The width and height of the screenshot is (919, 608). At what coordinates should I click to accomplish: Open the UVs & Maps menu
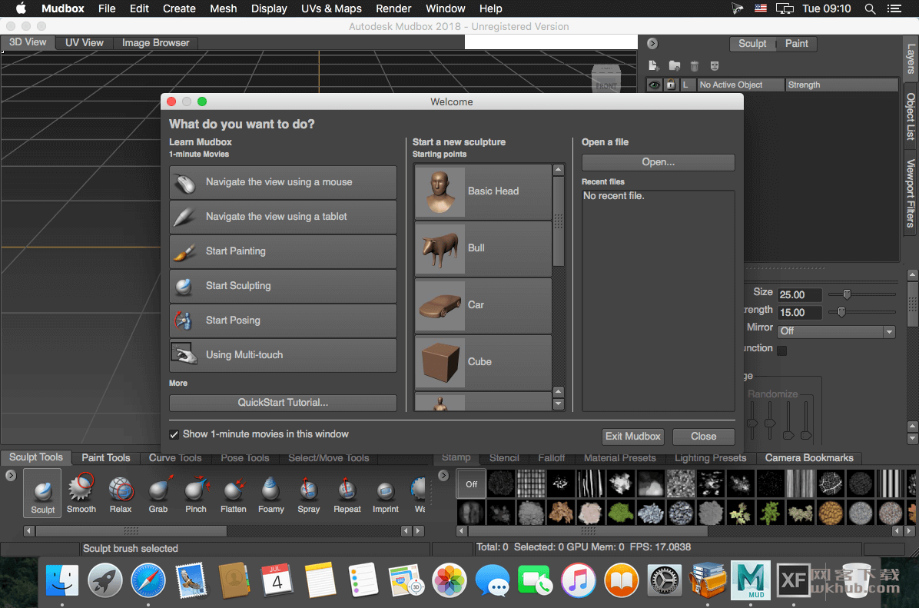pyautogui.click(x=331, y=8)
